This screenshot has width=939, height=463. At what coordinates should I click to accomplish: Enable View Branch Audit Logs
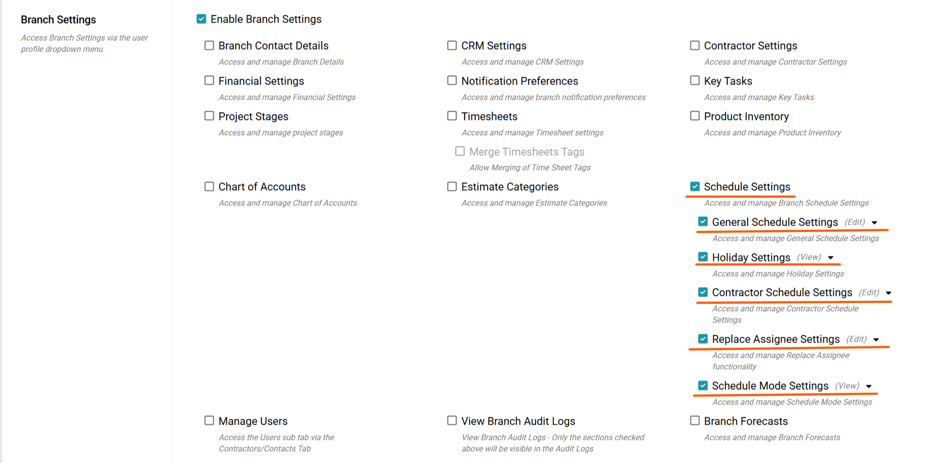[x=452, y=421]
